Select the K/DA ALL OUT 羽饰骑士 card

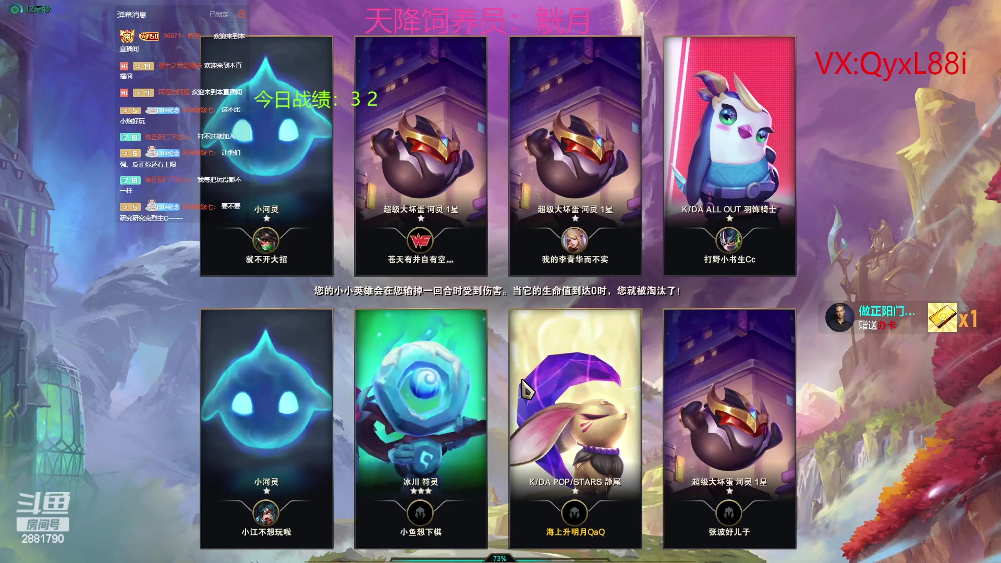point(729,156)
